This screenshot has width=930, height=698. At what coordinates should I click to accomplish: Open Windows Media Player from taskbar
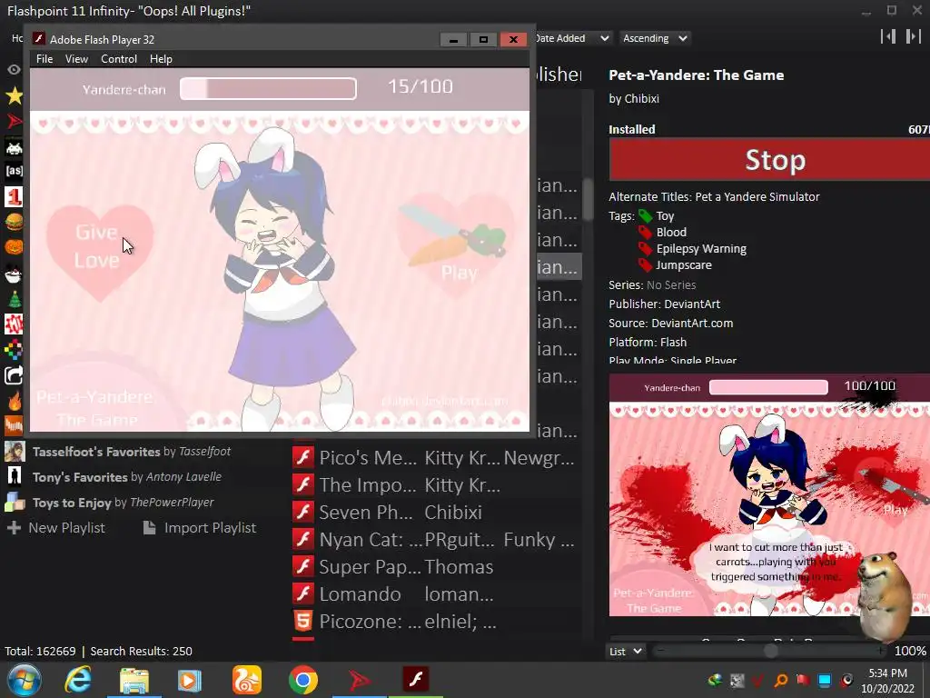point(190,680)
